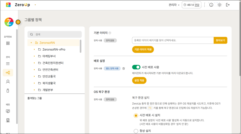Click the logout icon in top bar
The width and height of the screenshot is (241, 134).
[228, 5]
